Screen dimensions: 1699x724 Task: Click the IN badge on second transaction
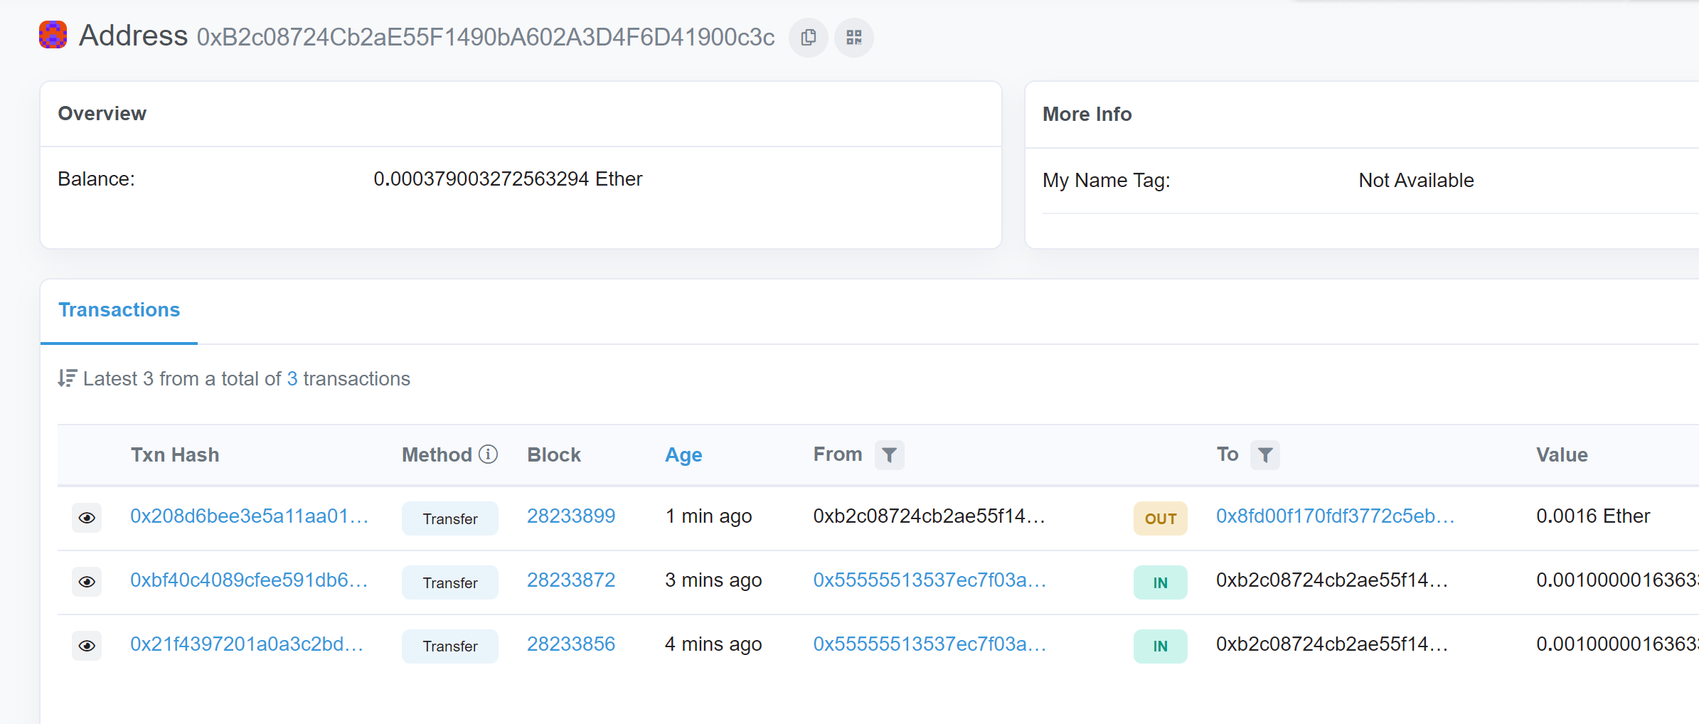click(x=1160, y=582)
